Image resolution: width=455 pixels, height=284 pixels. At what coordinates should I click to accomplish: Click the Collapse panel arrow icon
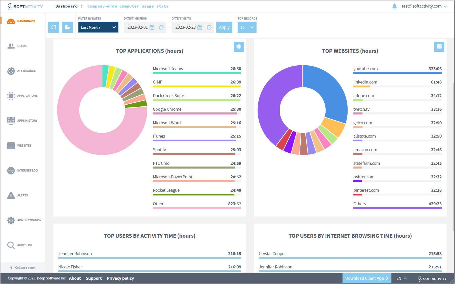tap(11, 268)
